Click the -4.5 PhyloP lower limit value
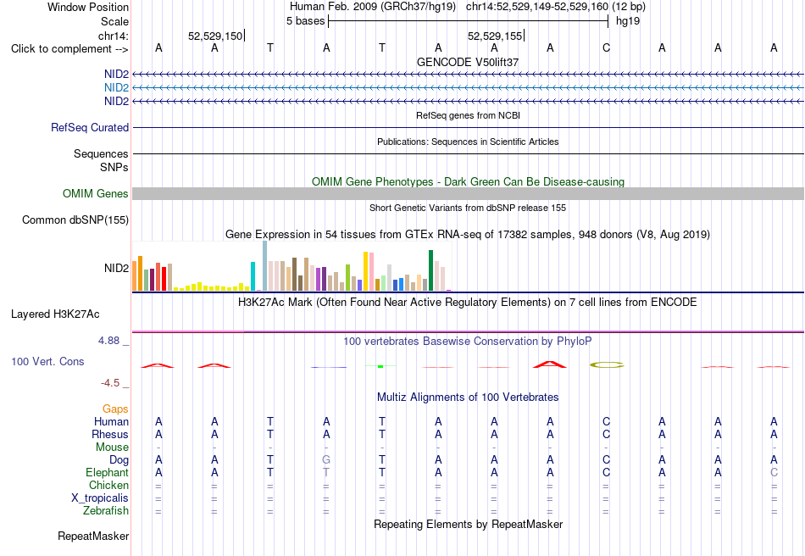 tap(110, 383)
